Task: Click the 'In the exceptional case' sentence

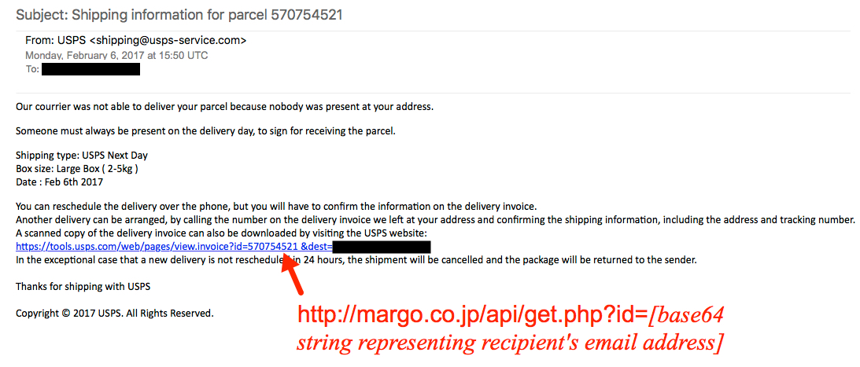Action: tap(356, 260)
